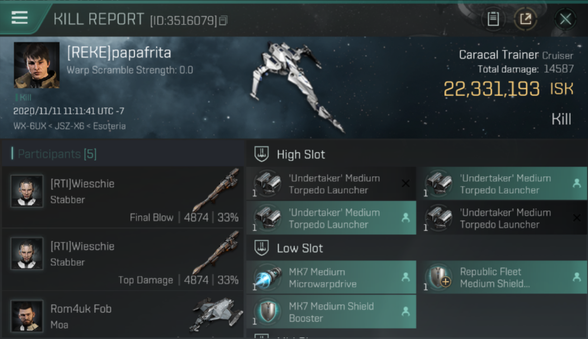This screenshot has width=588, height=339.
Task: Open the hamburger menu icon
Action: [x=19, y=18]
